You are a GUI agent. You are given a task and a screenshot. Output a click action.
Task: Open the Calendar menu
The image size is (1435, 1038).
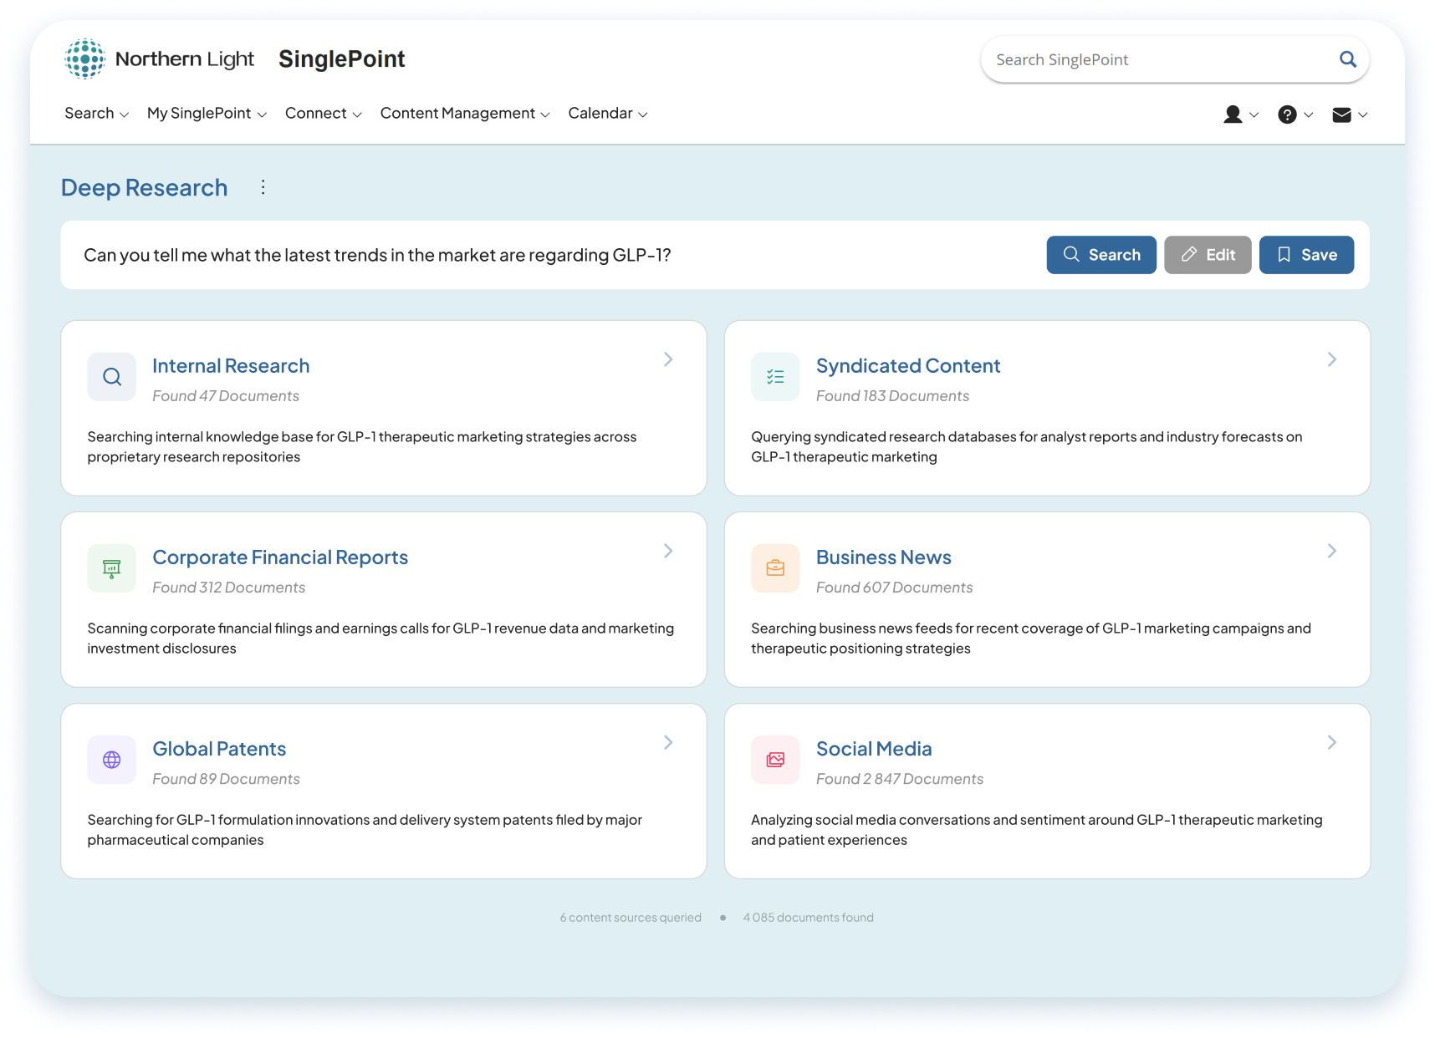608,114
